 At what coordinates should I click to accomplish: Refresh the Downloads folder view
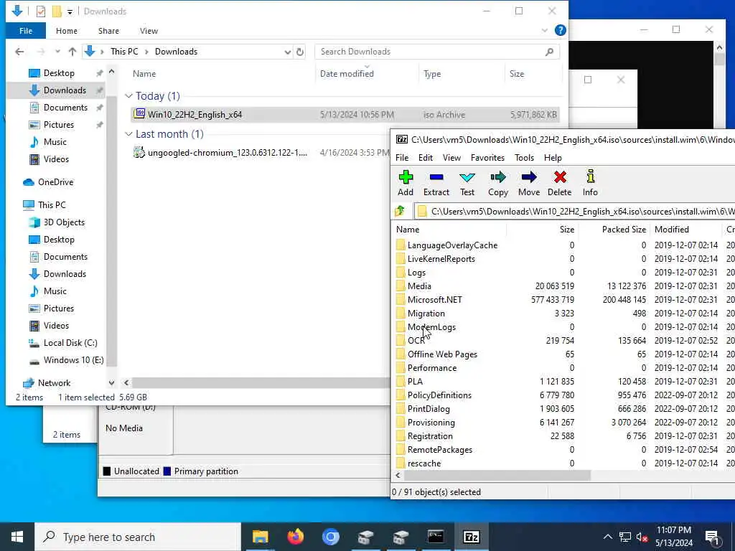pyautogui.click(x=300, y=52)
